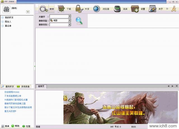Click the 搜索 magnifier toolbar icon
Image resolution: width=179 pixels, height=129 pixels.
tap(44, 9)
